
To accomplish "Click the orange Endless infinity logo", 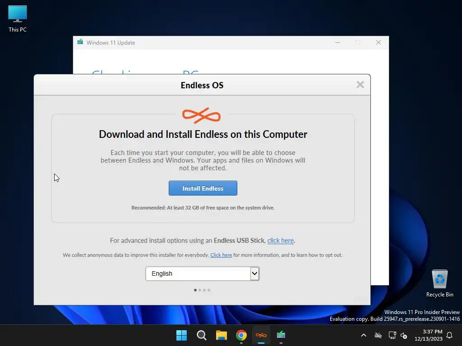I will pyautogui.click(x=202, y=115).
